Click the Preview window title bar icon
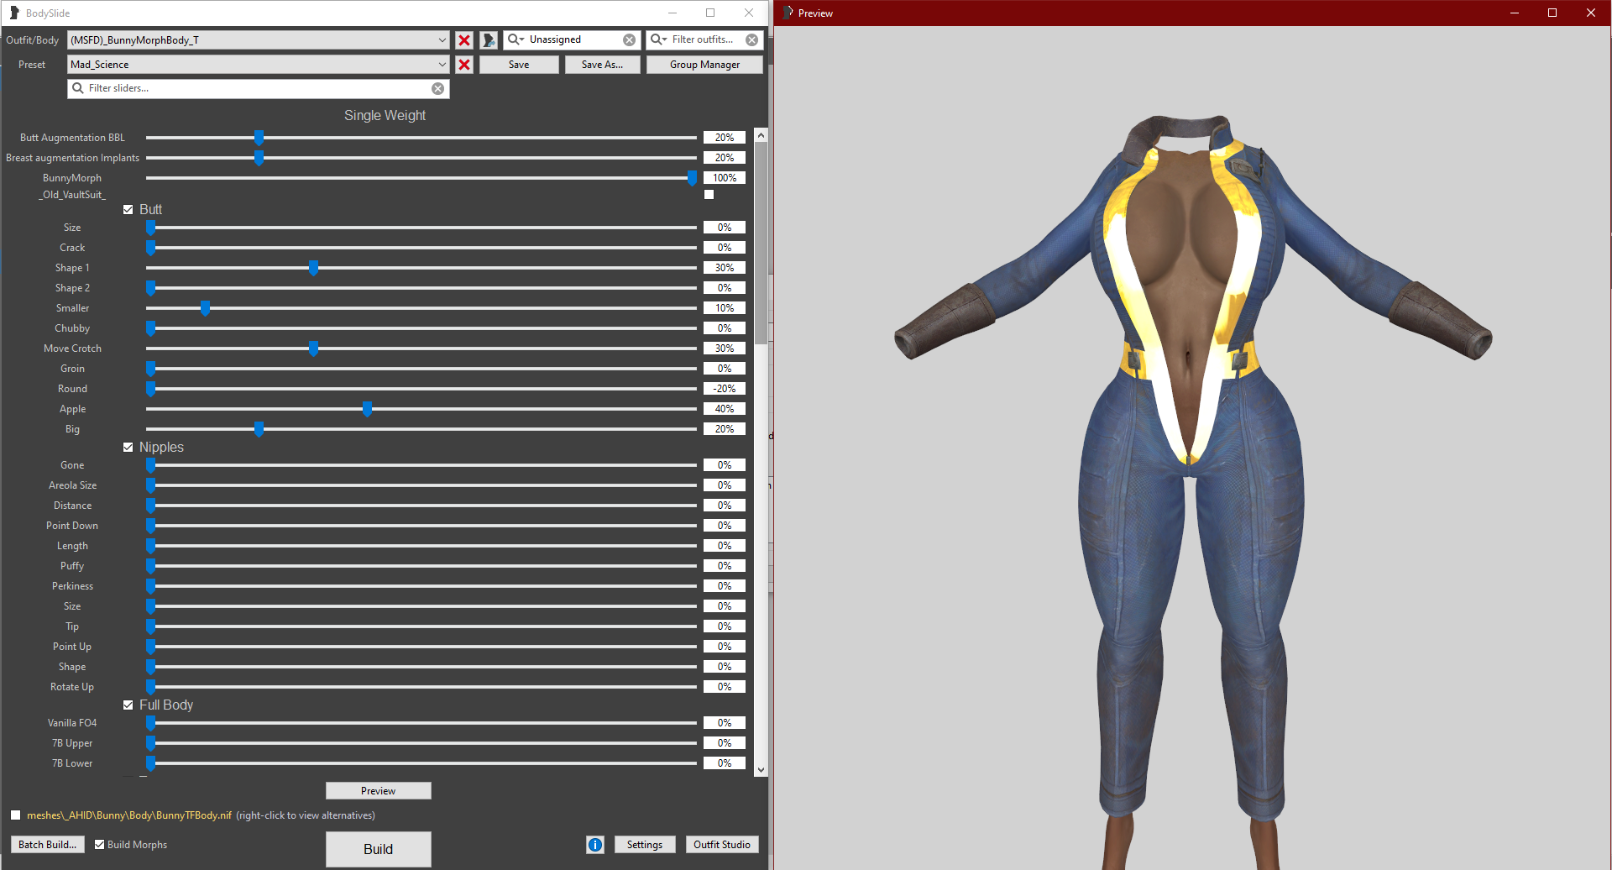 click(788, 13)
